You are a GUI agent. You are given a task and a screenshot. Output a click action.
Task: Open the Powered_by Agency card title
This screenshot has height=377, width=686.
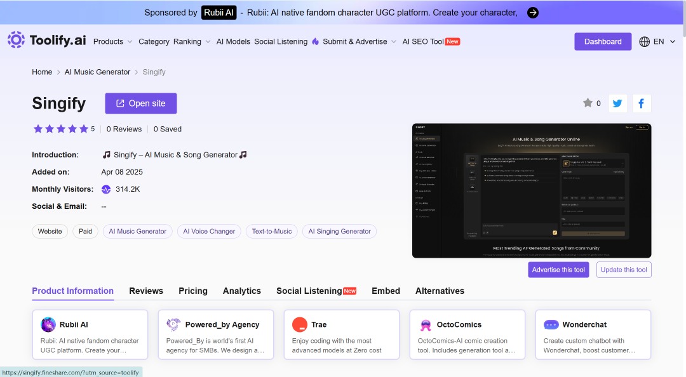pyautogui.click(x=222, y=324)
